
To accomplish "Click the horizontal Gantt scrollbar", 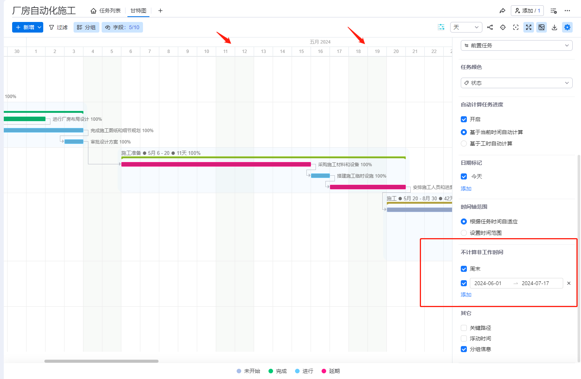I will click(x=101, y=361).
